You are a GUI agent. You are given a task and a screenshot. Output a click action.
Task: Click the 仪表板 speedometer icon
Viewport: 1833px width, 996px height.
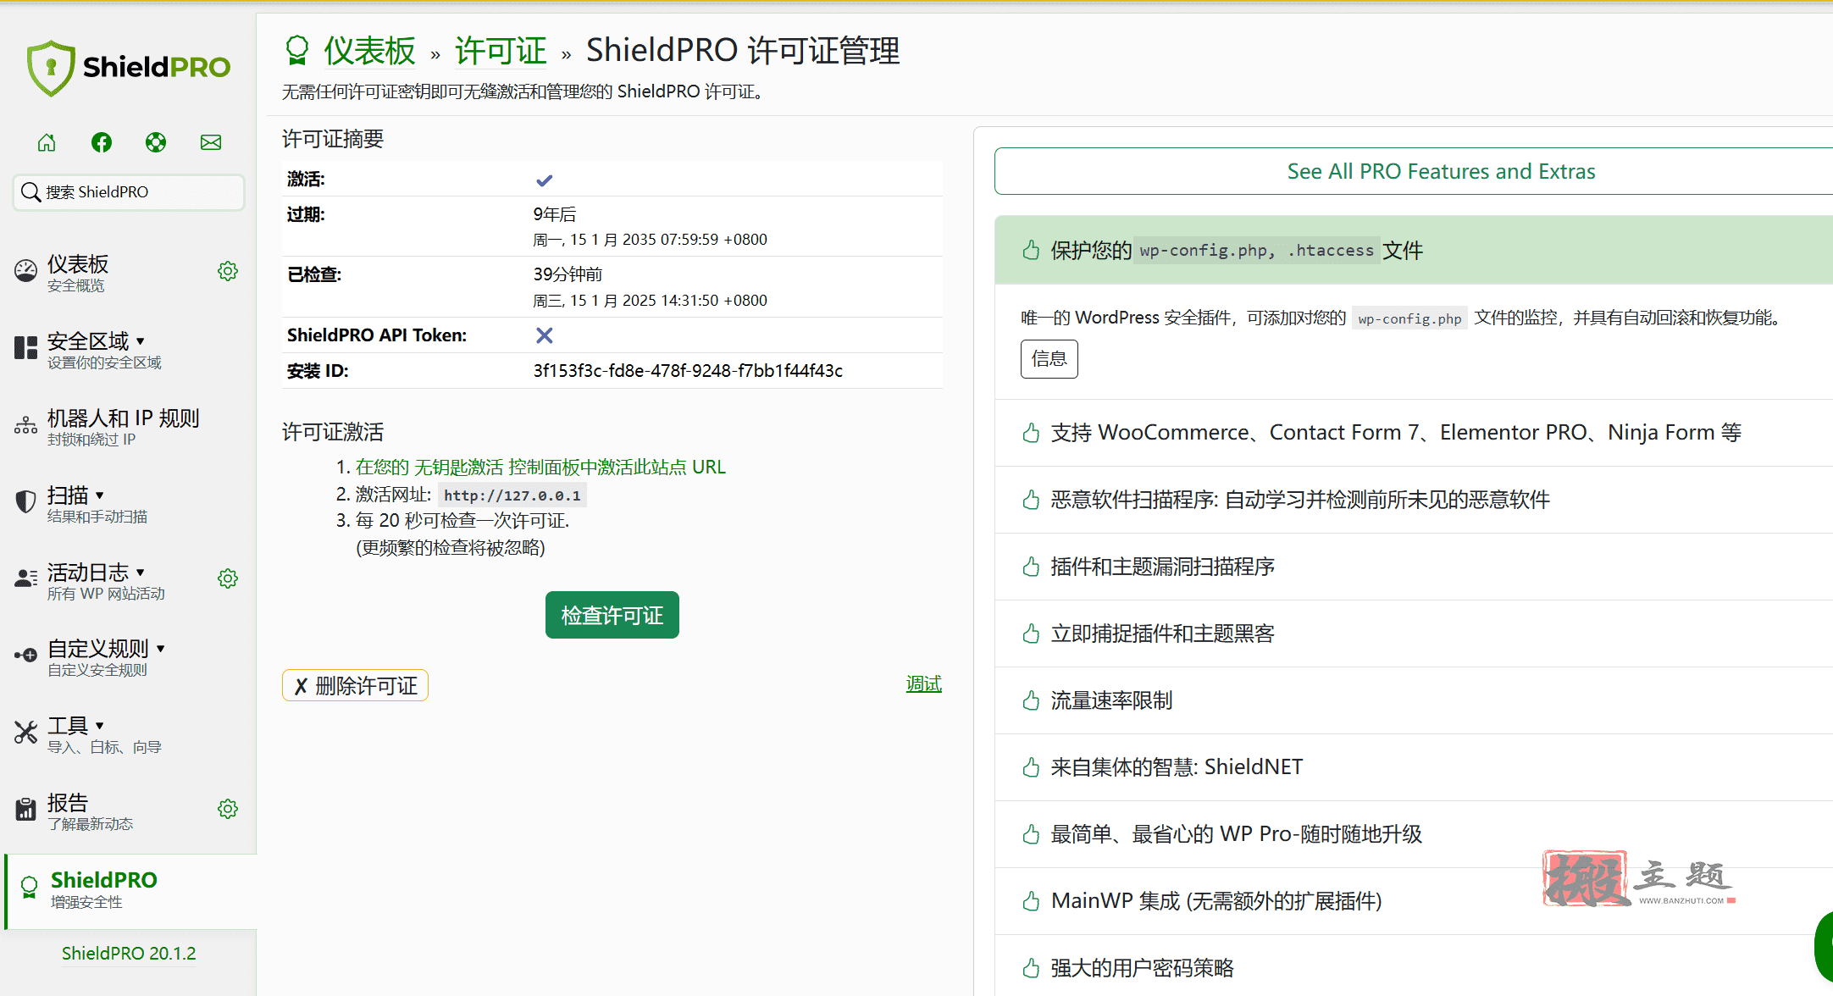[x=25, y=271]
